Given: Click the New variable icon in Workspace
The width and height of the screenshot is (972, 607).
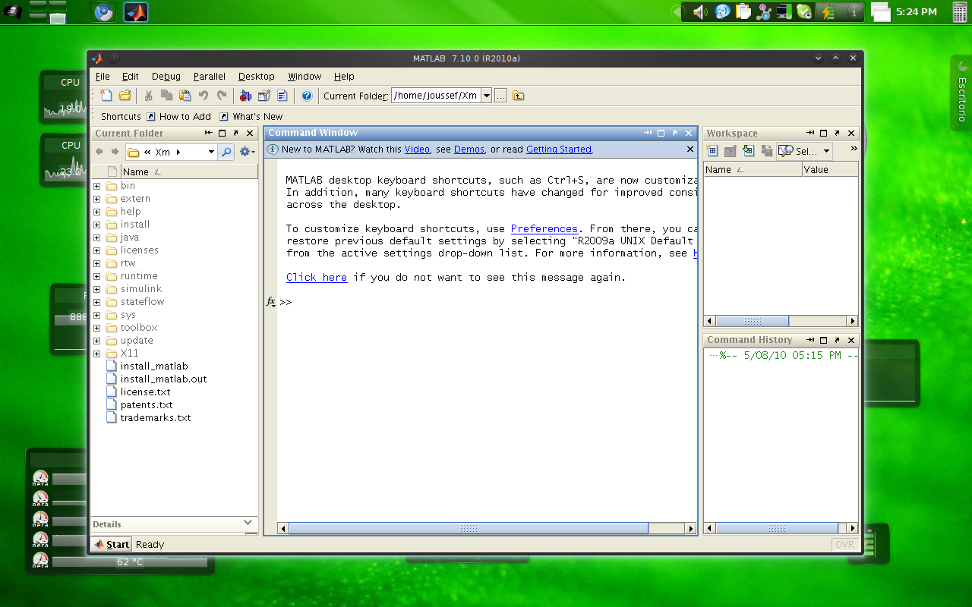Looking at the screenshot, I should tap(712, 151).
